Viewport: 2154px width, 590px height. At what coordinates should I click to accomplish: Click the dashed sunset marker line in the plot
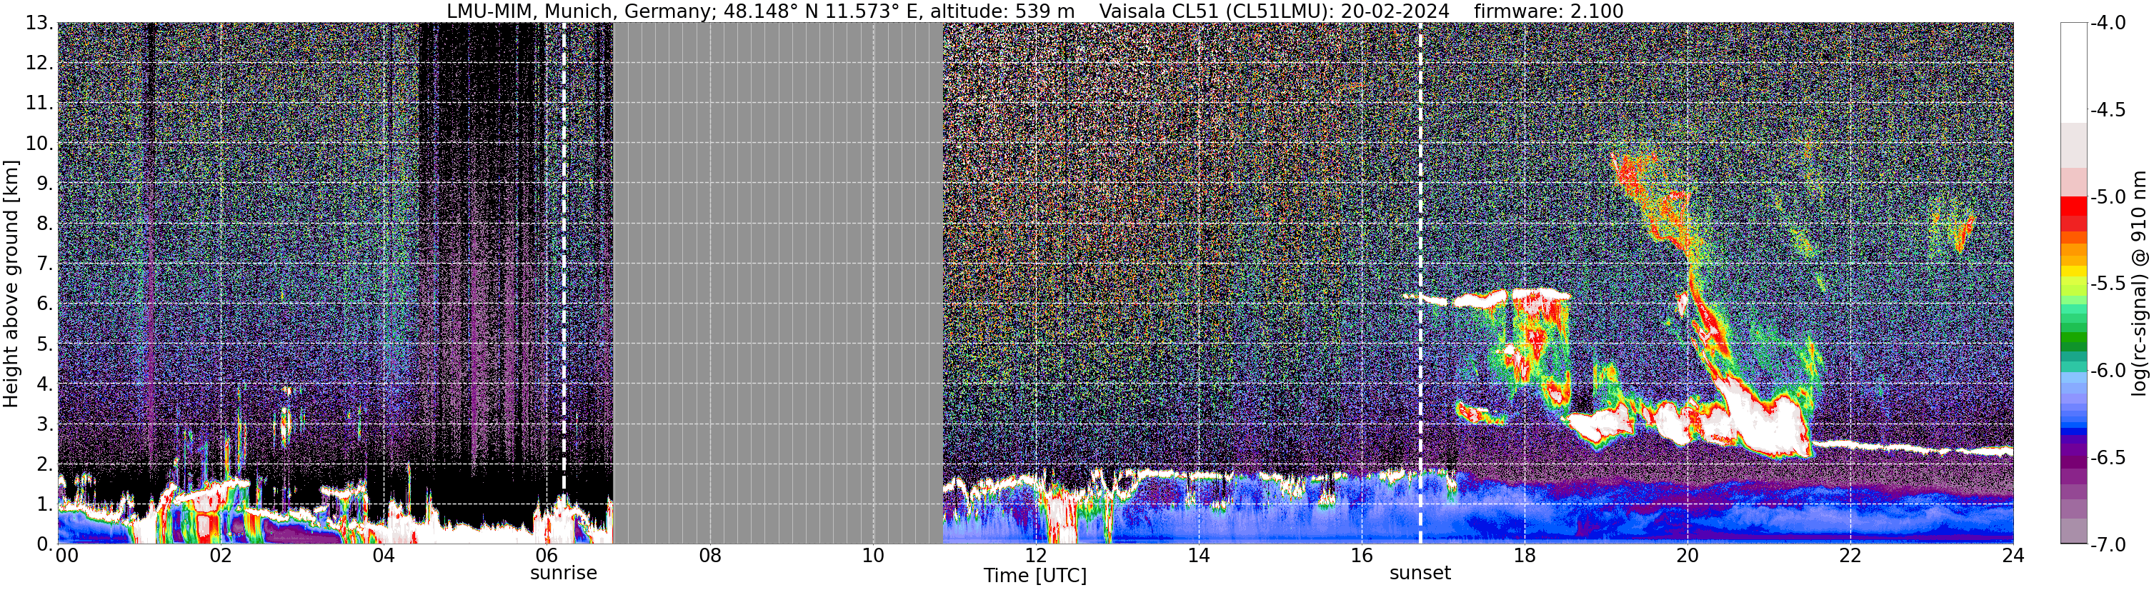(1420, 284)
